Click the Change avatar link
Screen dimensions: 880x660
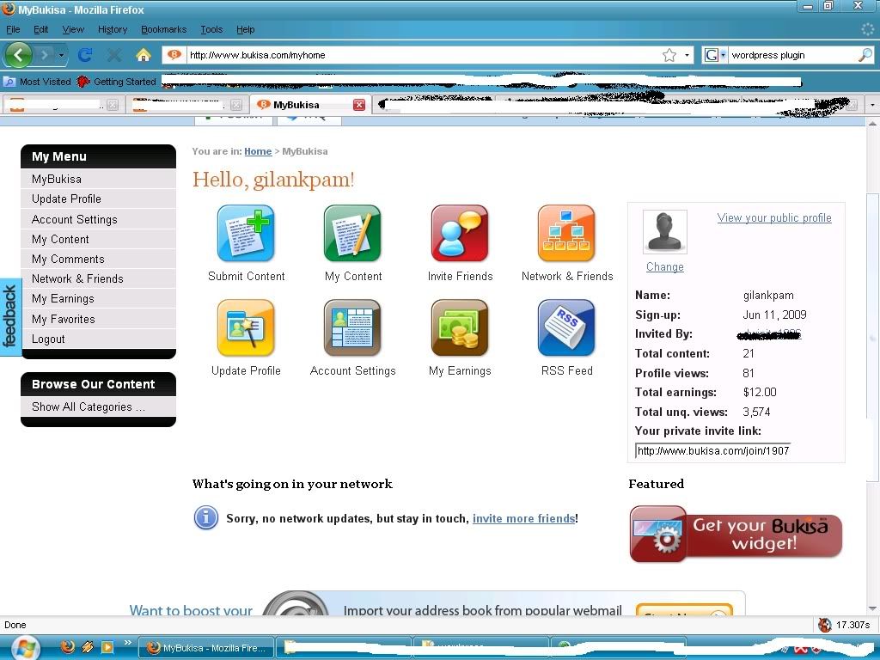(664, 267)
